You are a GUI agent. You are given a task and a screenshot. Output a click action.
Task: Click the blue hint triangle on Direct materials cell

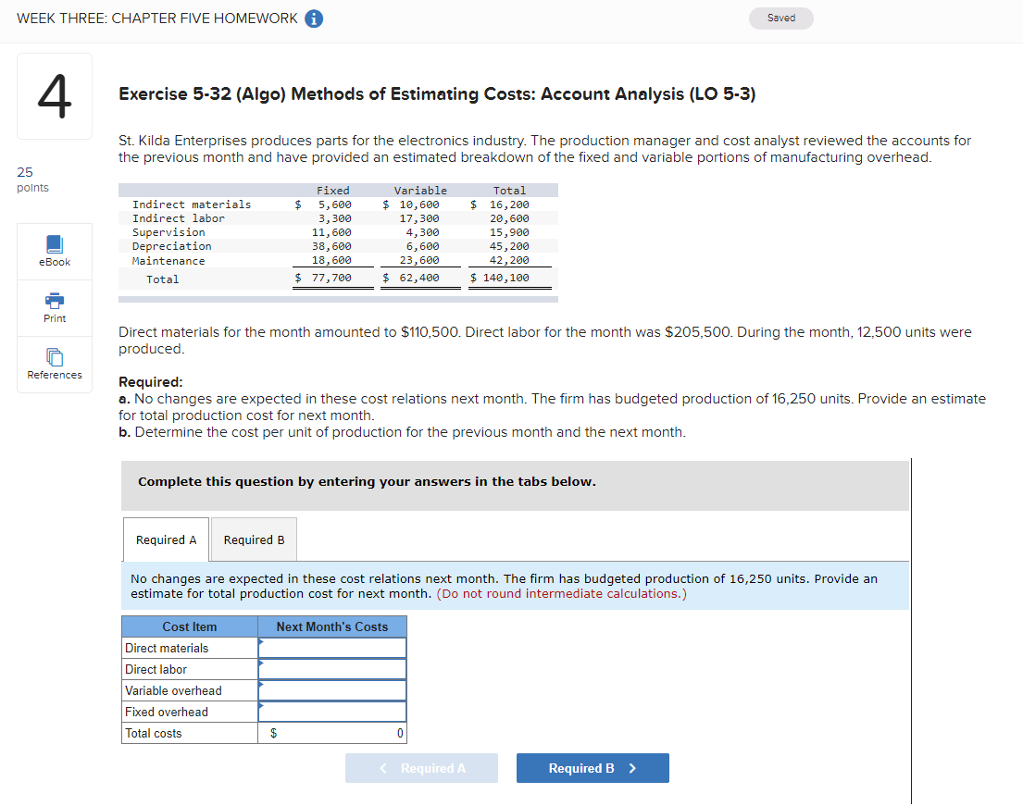point(263,642)
